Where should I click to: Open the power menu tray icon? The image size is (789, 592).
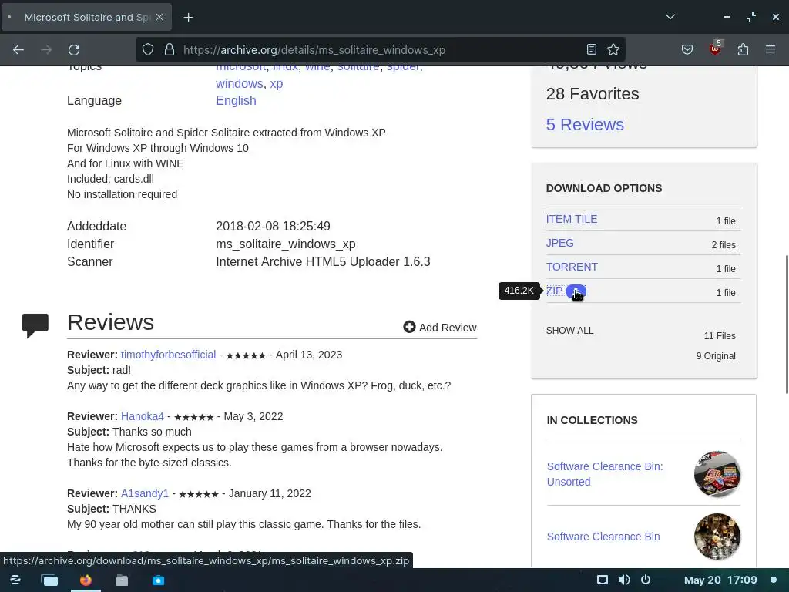tap(646, 580)
